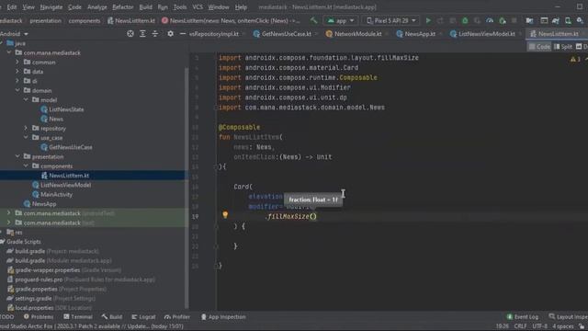
Task: Switch to NewsApp.kt tab
Action: (419, 34)
